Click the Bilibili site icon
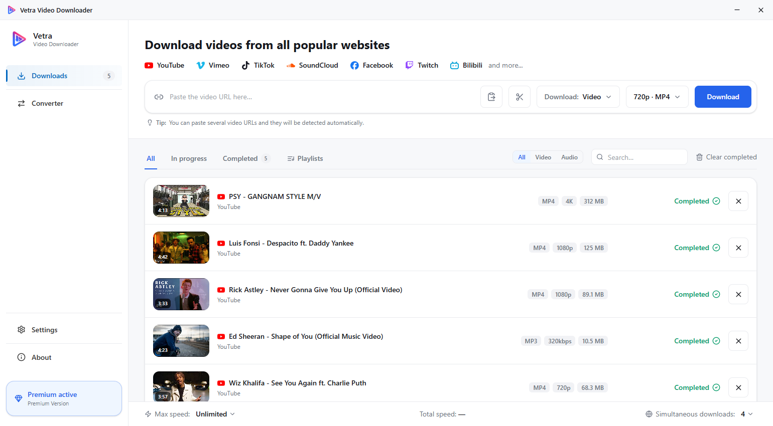This screenshot has height=426, width=773. pos(454,65)
